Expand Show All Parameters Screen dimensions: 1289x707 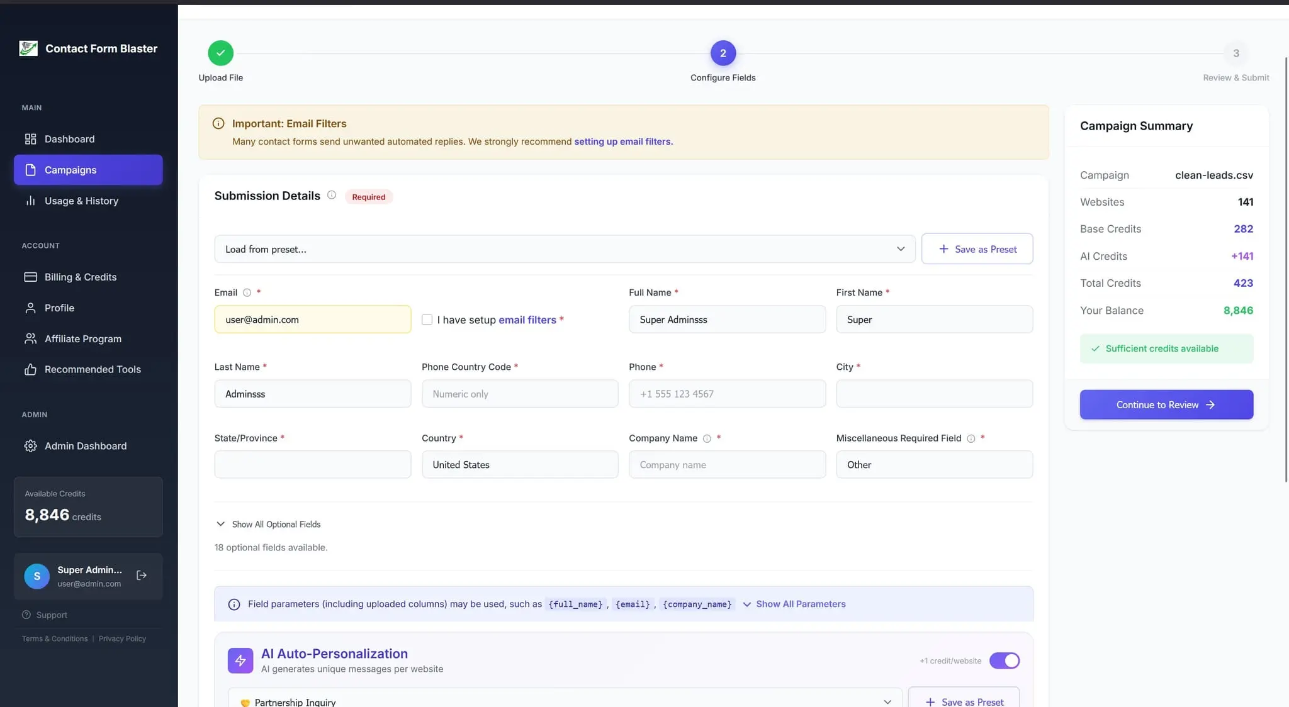(794, 604)
